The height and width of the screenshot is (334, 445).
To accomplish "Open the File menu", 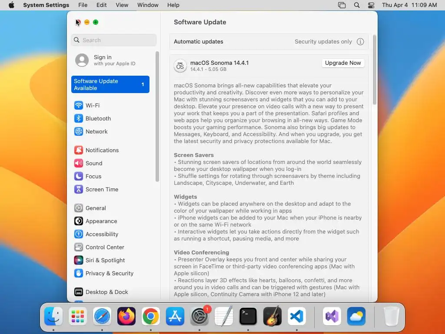I will coord(83,5).
